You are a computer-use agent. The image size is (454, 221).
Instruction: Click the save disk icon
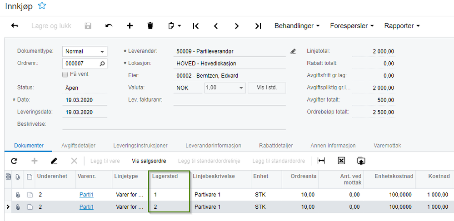(x=88, y=26)
